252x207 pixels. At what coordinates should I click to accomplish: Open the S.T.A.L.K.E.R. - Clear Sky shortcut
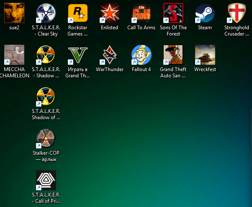(x=46, y=13)
